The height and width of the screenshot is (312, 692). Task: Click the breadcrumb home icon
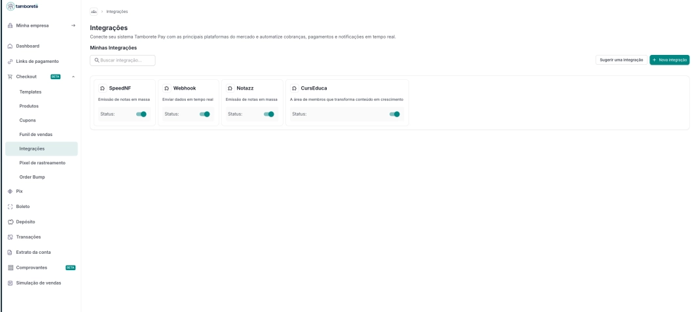pos(94,12)
